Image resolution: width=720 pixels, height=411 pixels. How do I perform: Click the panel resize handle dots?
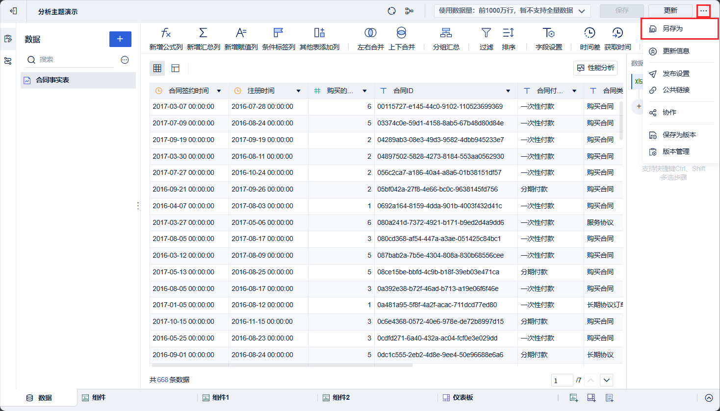point(138,206)
